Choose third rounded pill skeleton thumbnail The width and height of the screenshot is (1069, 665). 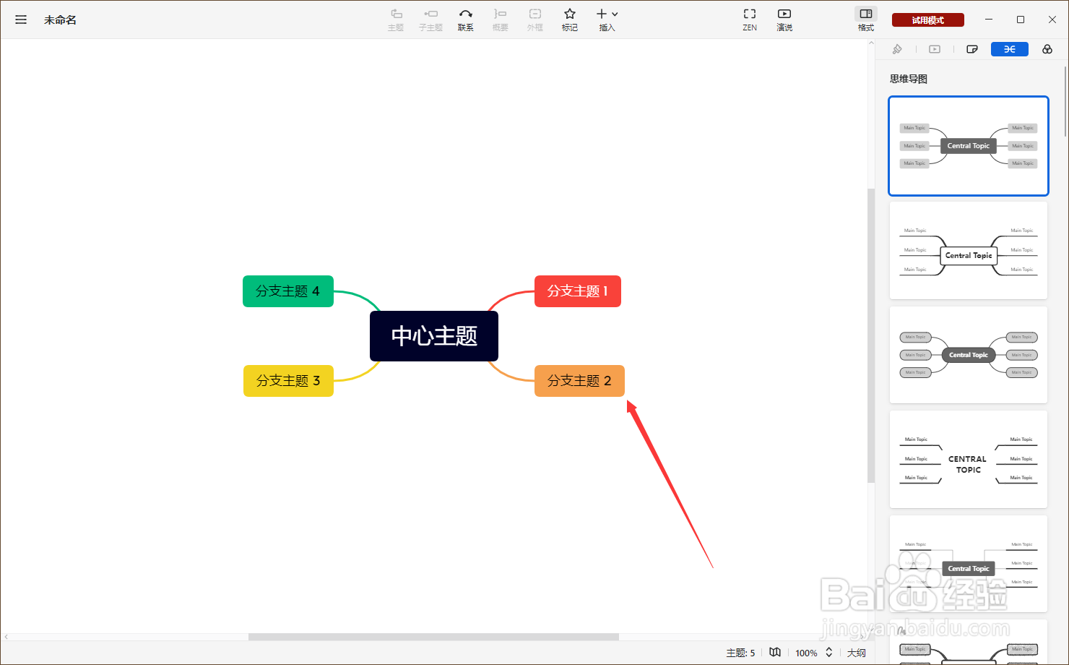pyautogui.click(x=969, y=355)
